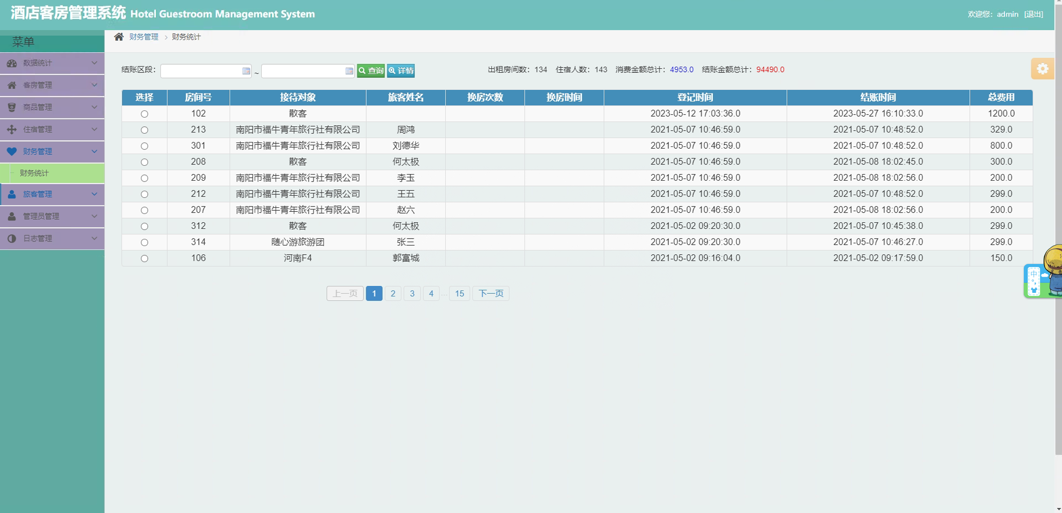Select radio button for room 106
Image resolution: width=1062 pixels, height=513 pixels.
144,259
